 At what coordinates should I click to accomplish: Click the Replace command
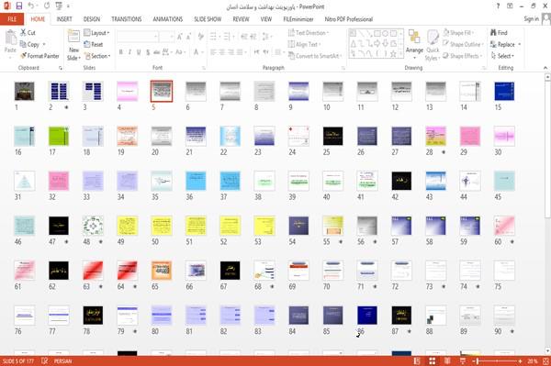[x=503, y=44]
